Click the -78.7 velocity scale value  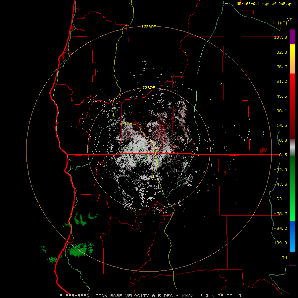[x=280, y=214]
